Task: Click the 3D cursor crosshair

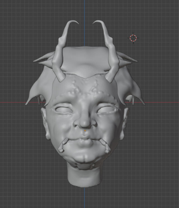Action: [133, 38]
